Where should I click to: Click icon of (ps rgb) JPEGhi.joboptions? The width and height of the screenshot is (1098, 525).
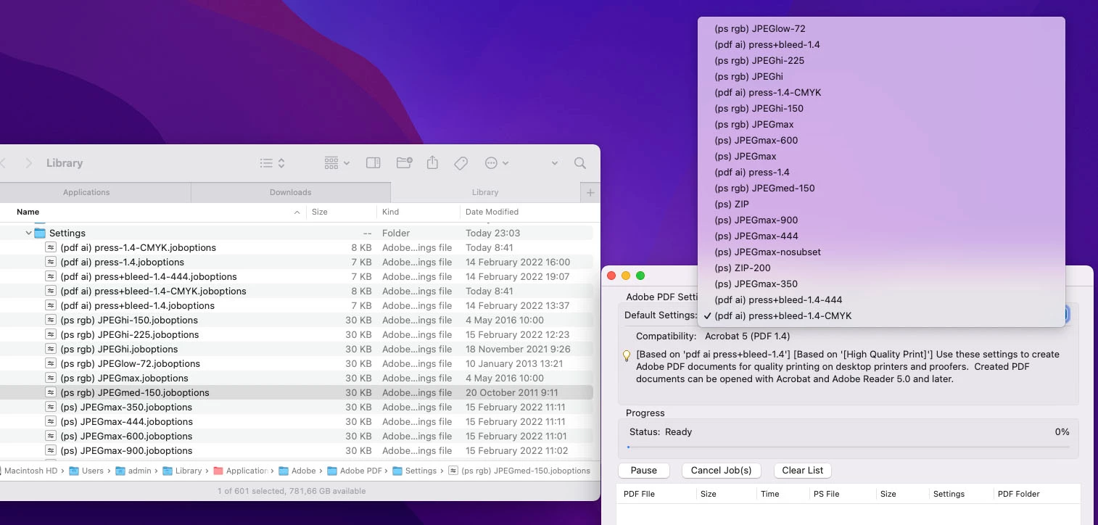pos(51,349)
